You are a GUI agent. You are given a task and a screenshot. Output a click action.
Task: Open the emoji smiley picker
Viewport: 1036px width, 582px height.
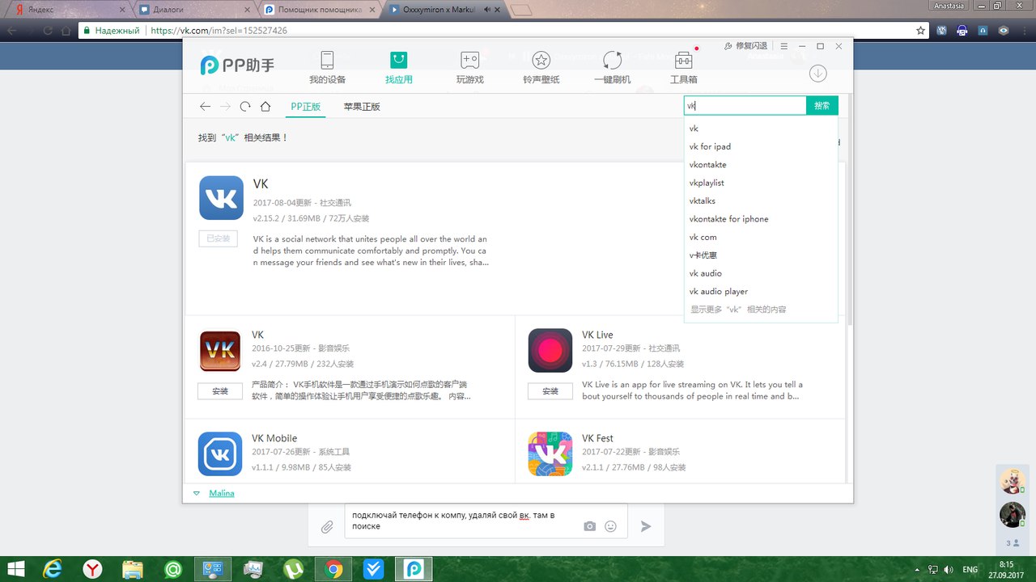611,526
